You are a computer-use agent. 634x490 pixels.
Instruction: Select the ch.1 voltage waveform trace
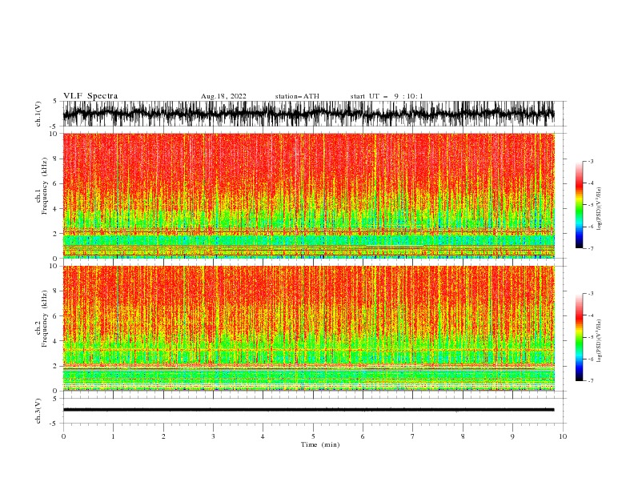(x=308, y=114)
